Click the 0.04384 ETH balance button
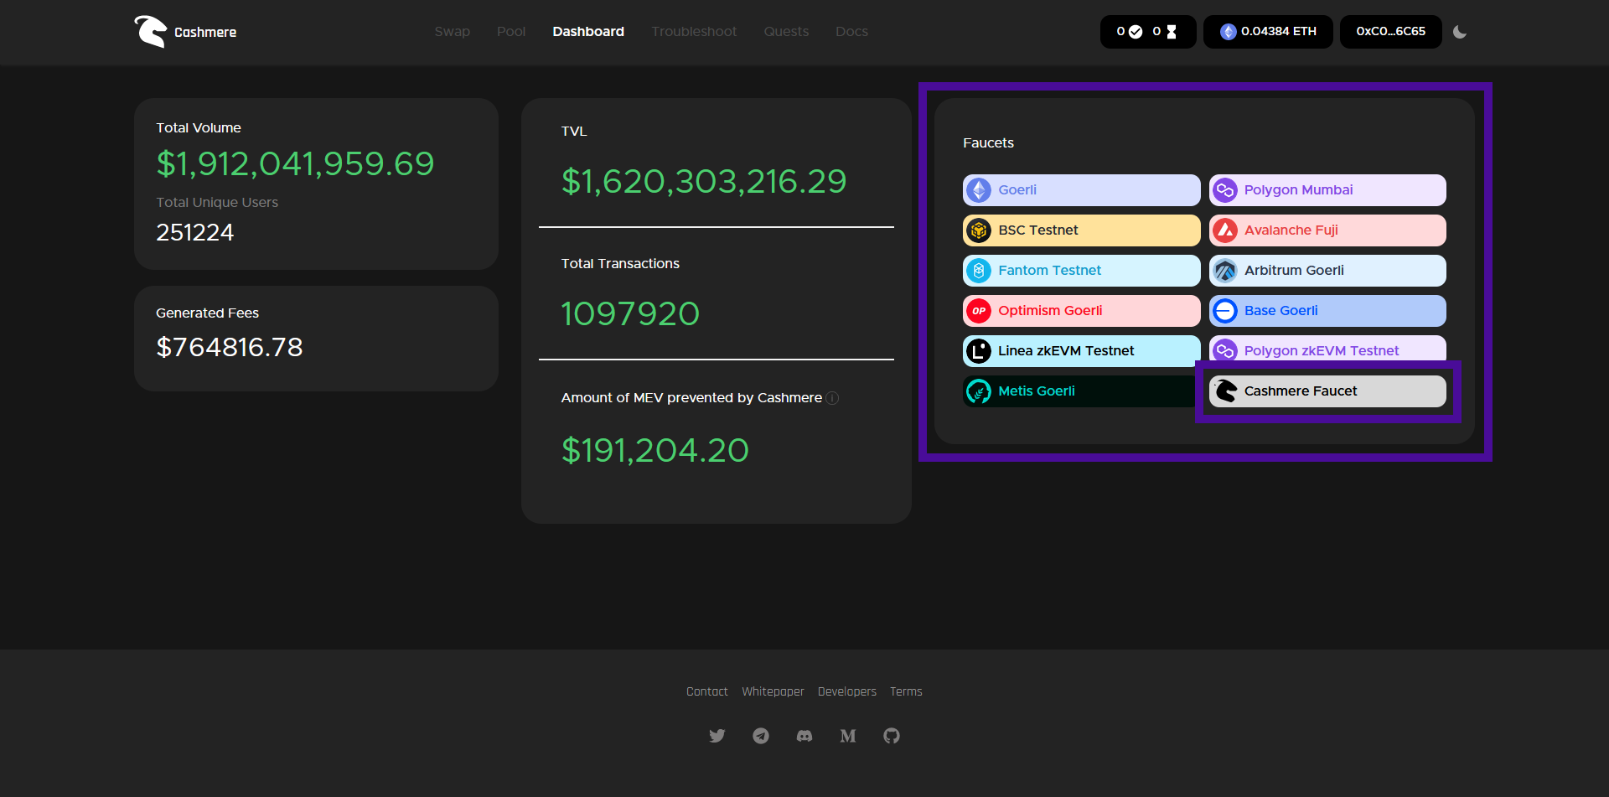The image size is (1609, 797). 1268,32
